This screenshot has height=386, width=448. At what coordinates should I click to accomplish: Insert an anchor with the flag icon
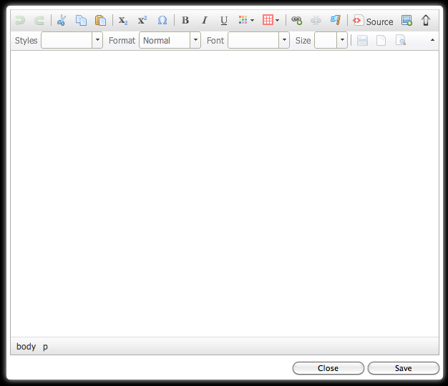pyautogui.click(x=336, y=20)
